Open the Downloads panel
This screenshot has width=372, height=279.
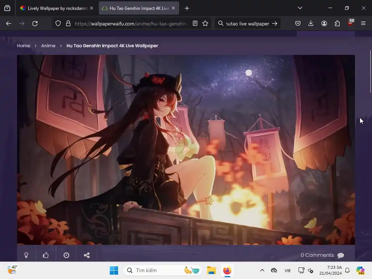coord(311,24)
